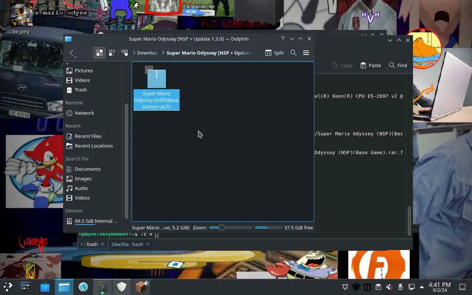Open be.jpeg desktop file
The image size is (472, 295).
[21, 18]
